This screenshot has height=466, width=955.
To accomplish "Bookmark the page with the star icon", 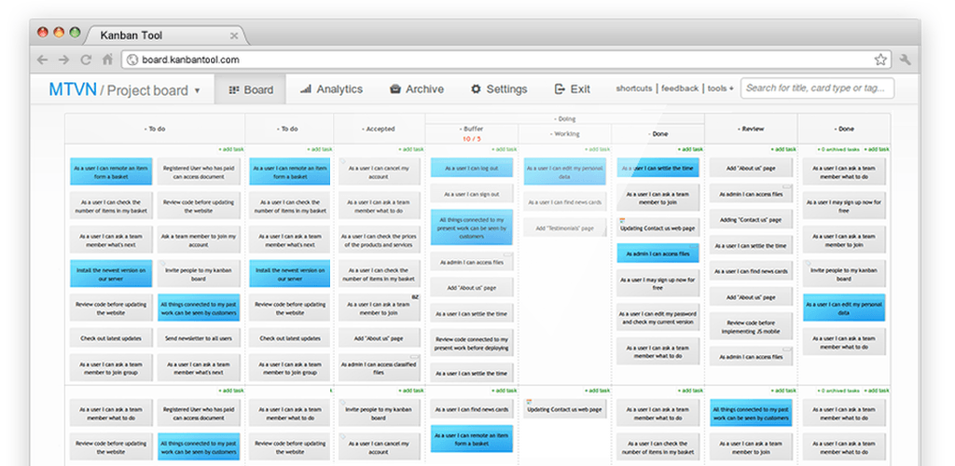I will (880, 60).
